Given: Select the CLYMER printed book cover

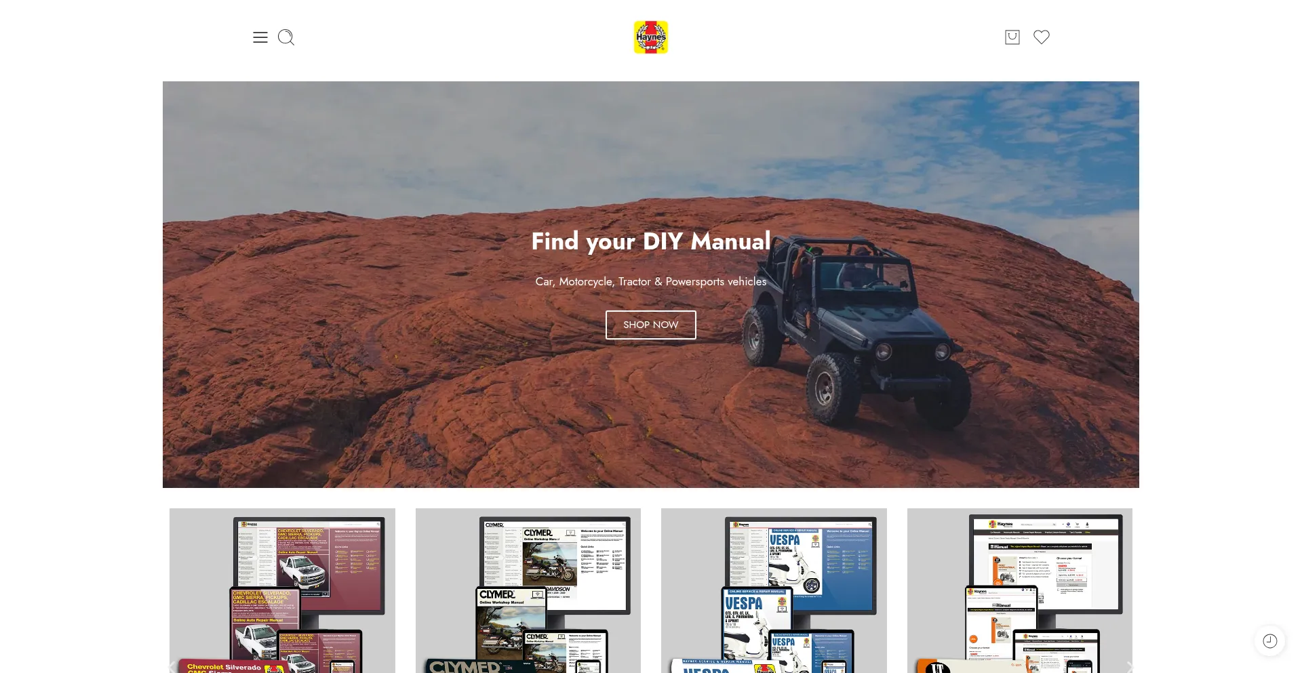Looking at the screenshot, I should [x=468, y=666].
